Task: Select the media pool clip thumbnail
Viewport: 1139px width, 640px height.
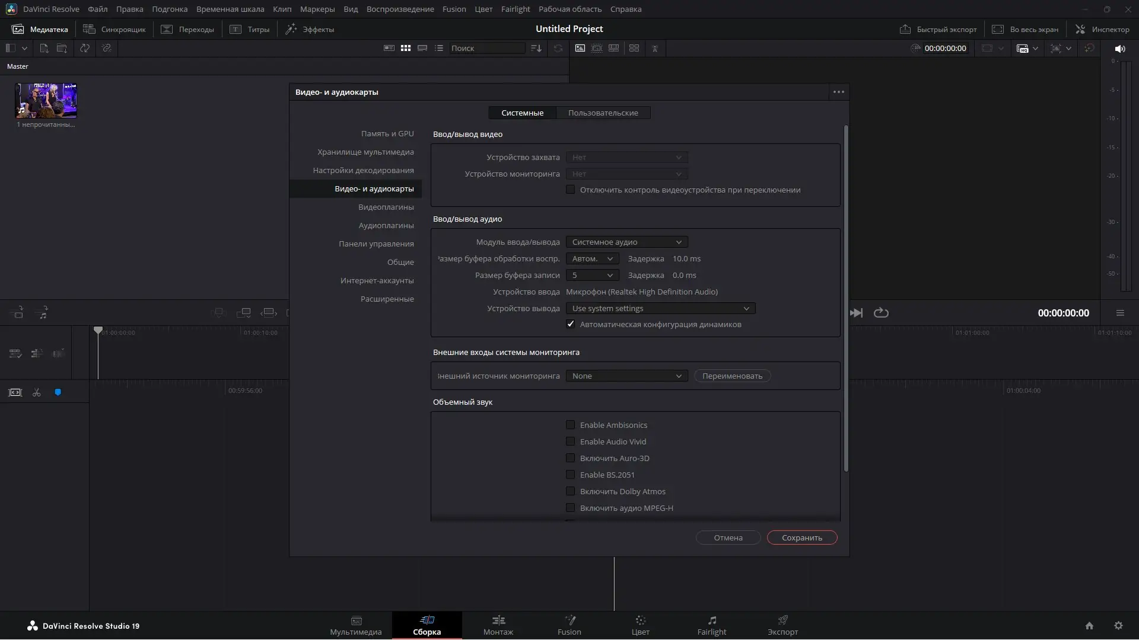Action: pos(46,101)
